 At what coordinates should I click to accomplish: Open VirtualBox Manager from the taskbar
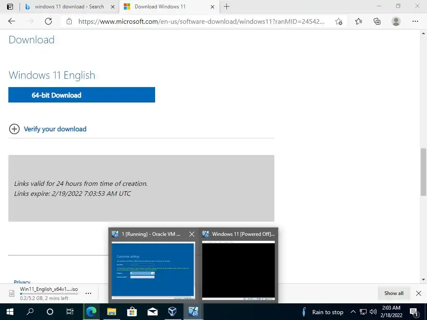point(172,312)
